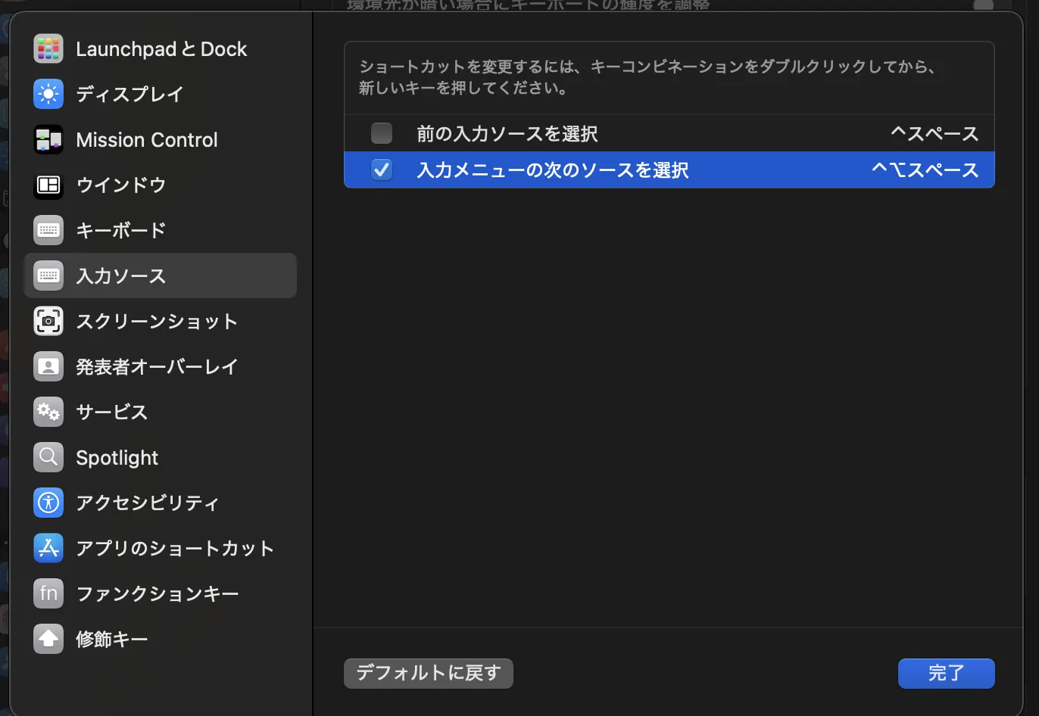Disable 入力メニューの次のソースを選択 checkbox
The image size is (1039, 716).
pyautogui.click(x=382, y=170)
